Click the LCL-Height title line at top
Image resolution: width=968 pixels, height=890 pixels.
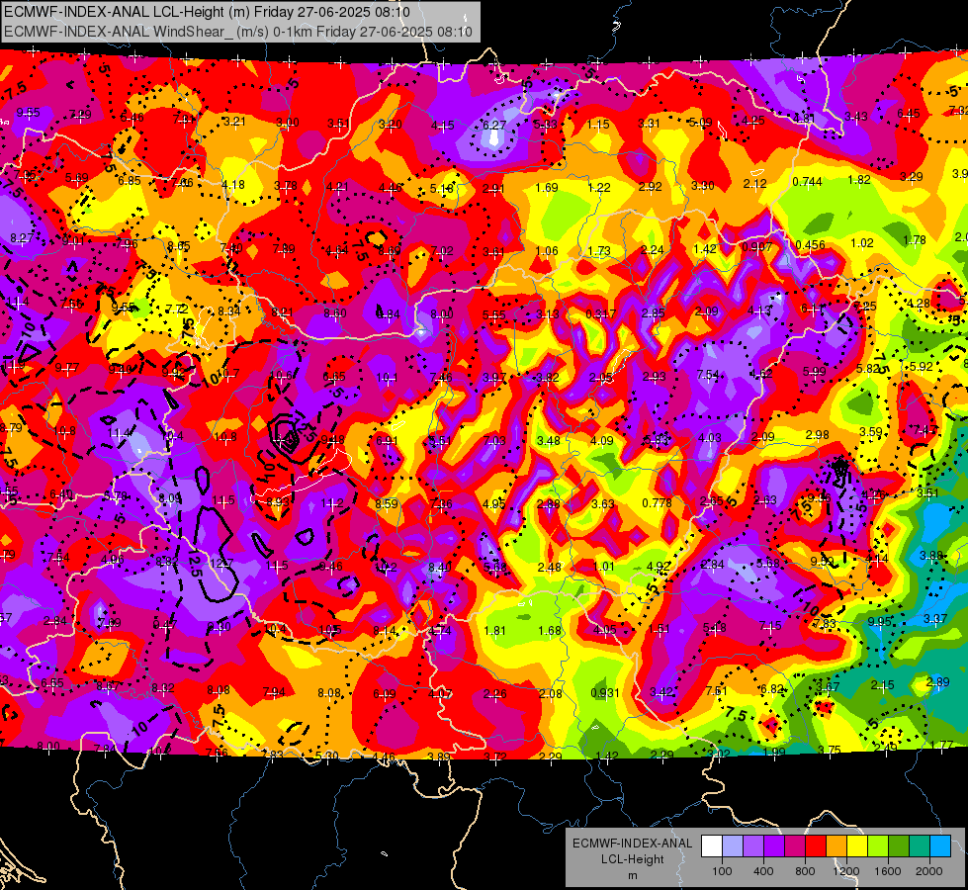point(207,12)
